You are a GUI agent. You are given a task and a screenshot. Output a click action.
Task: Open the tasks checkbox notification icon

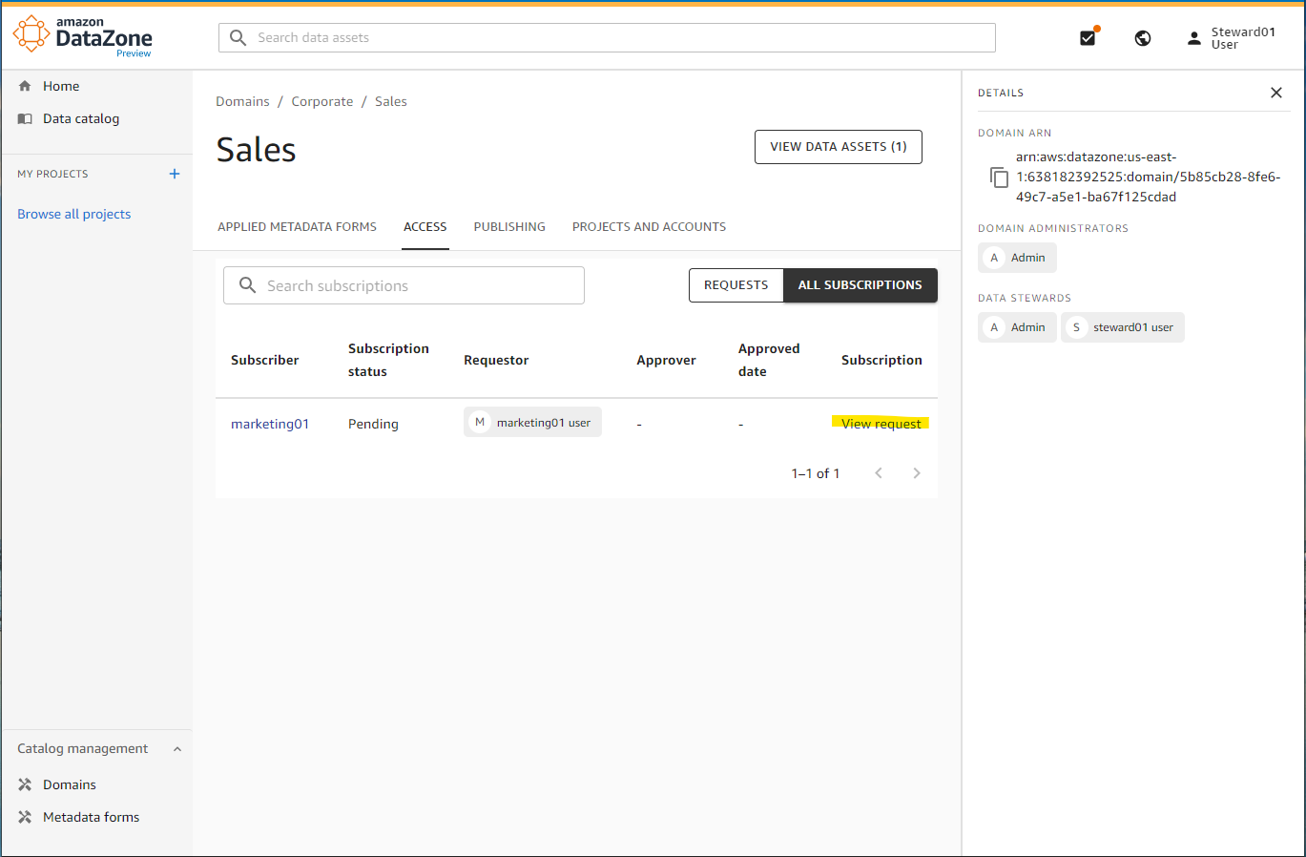(x=1088, y=37)
